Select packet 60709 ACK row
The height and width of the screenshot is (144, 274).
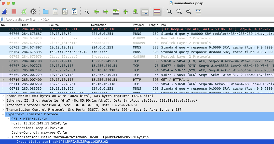[x=137, y=75]
